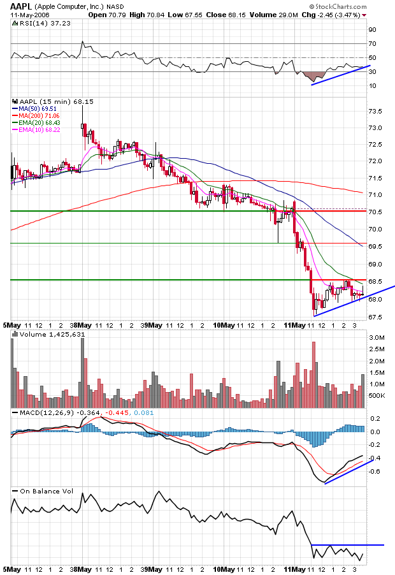The image size is (395, 575).
Task: Click the Open 70.79 value
Action: (107, 15)
